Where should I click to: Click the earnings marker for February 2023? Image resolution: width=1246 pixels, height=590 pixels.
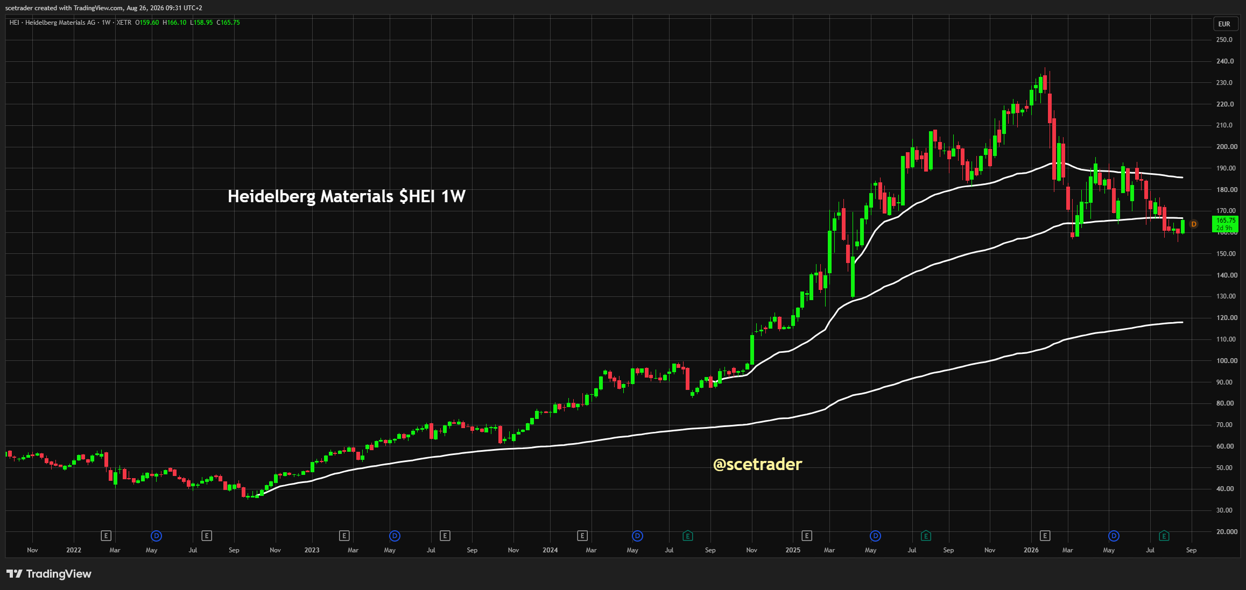[344, 536]
